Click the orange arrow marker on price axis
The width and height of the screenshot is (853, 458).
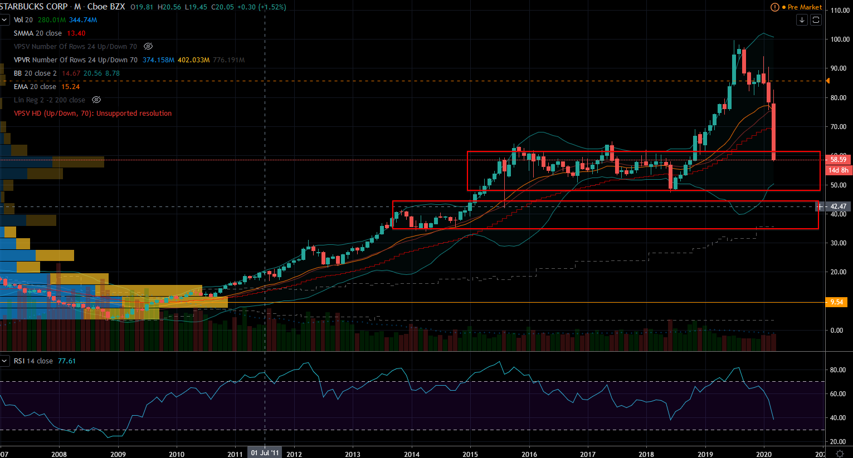pos(827,81)
